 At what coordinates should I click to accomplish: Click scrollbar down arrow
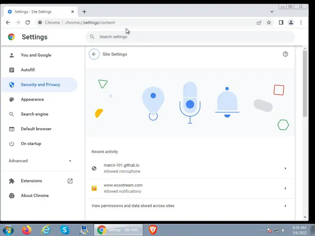point(305,217)
